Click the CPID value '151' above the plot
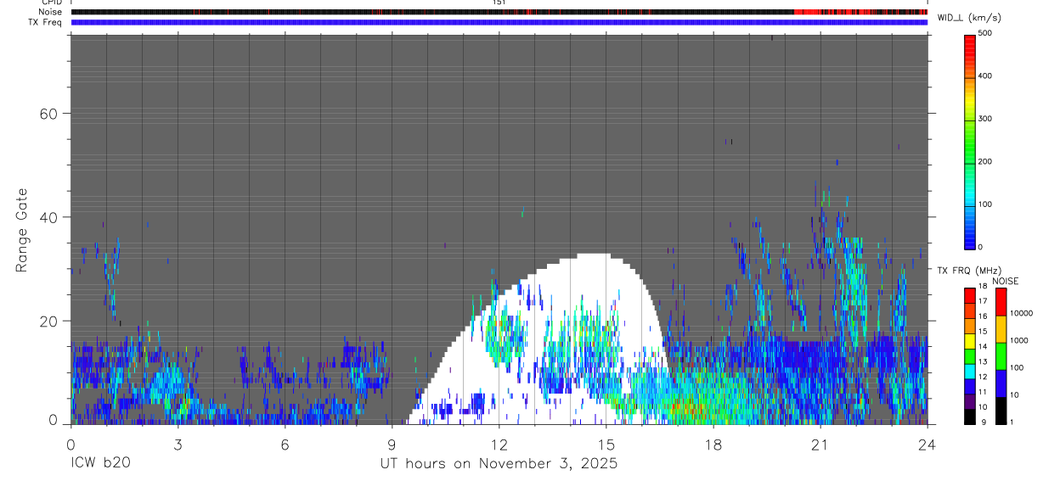The height and width of the screenshot is (481, 1043). tap(499, 3)
